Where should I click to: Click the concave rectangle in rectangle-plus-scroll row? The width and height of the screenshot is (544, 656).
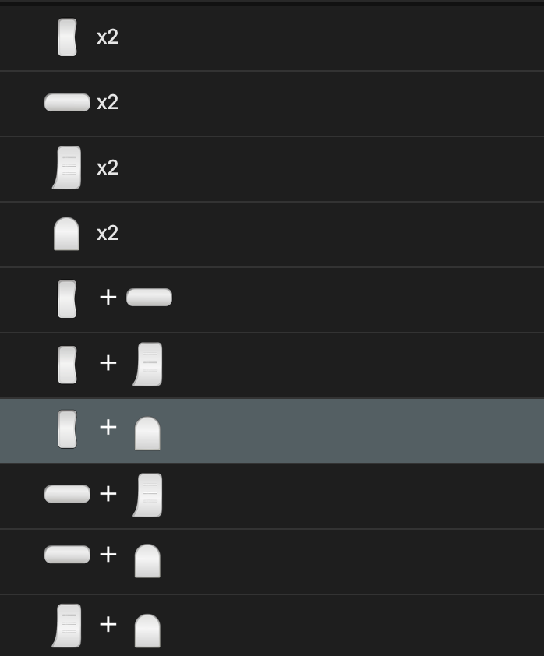(68, 365)
